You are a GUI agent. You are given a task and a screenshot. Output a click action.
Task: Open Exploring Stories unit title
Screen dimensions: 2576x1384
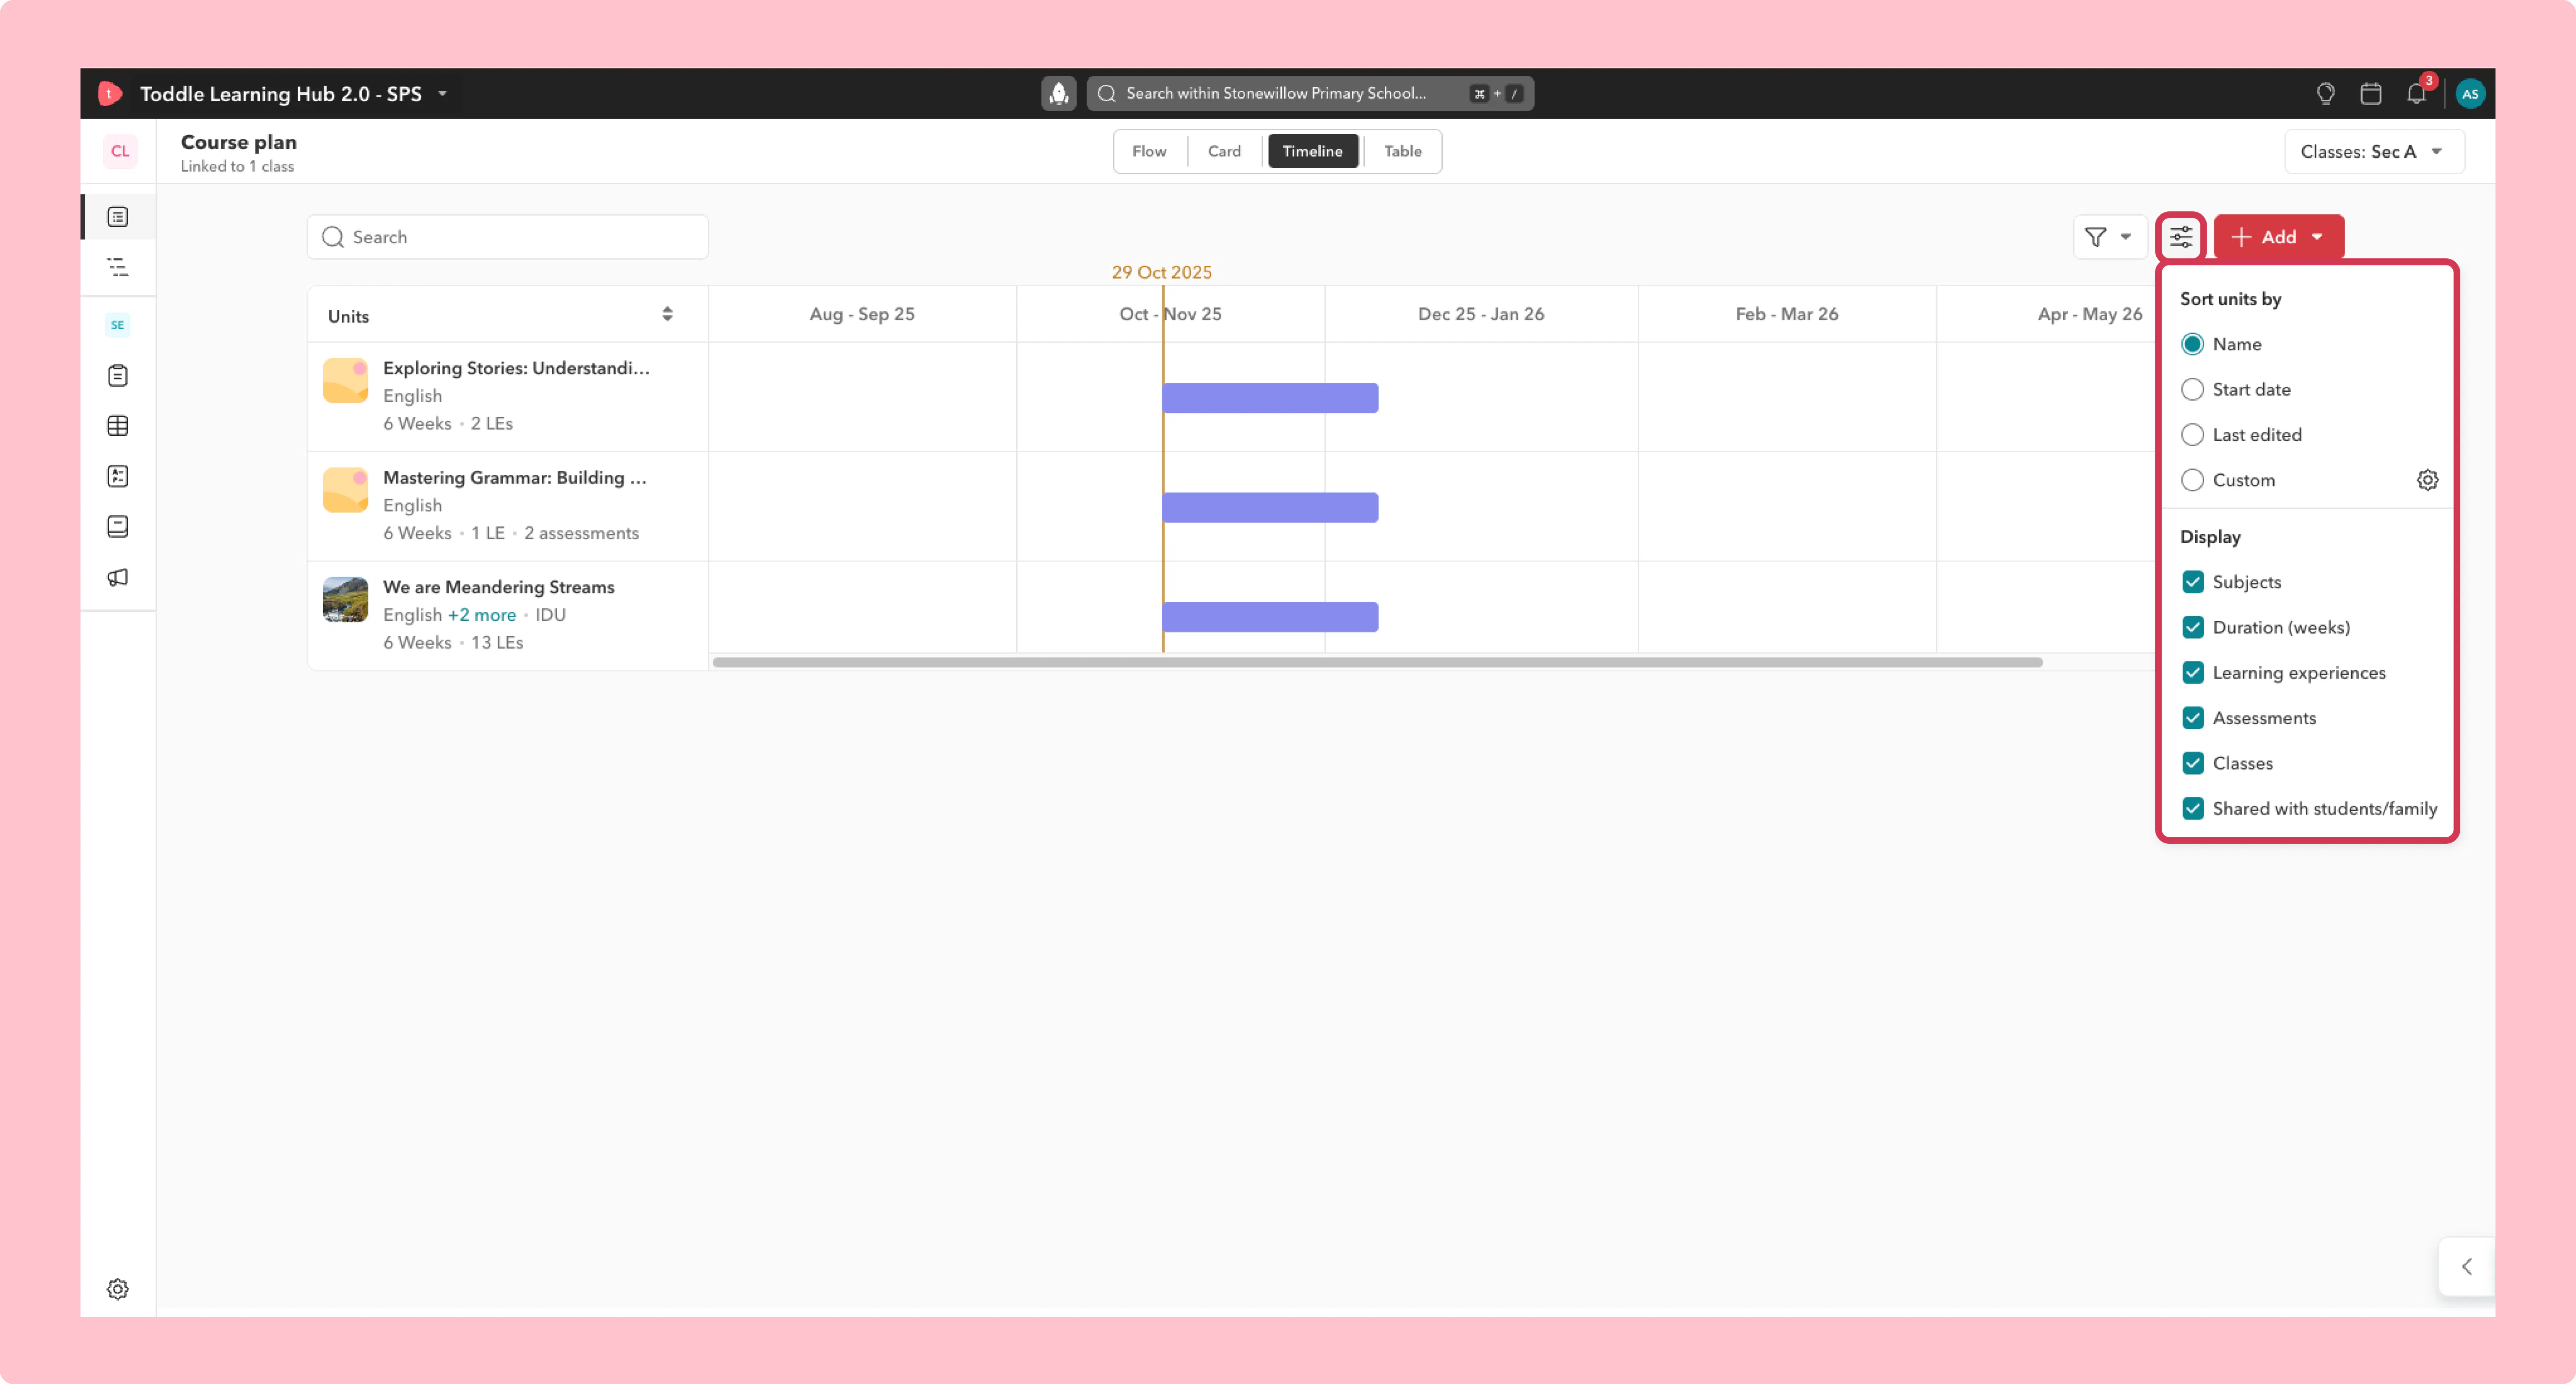click(x=516, y=368)
